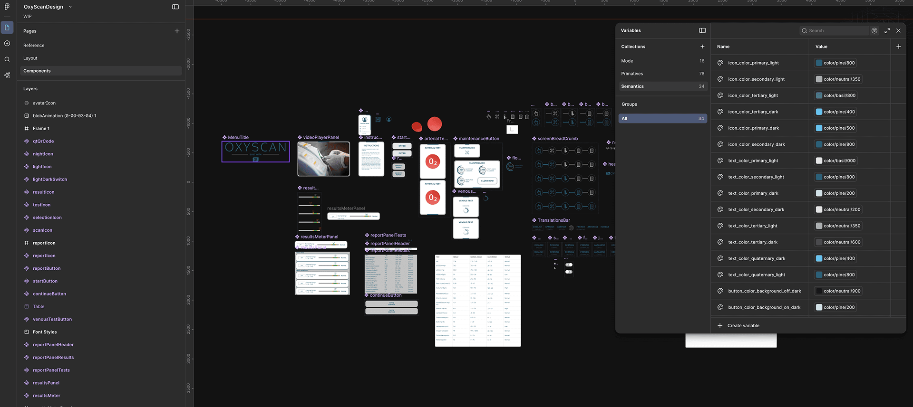This screenshot has height=407, width=913.
Task: Select the text_color_quaternary_dark variable name
Action: click(757, 258)
